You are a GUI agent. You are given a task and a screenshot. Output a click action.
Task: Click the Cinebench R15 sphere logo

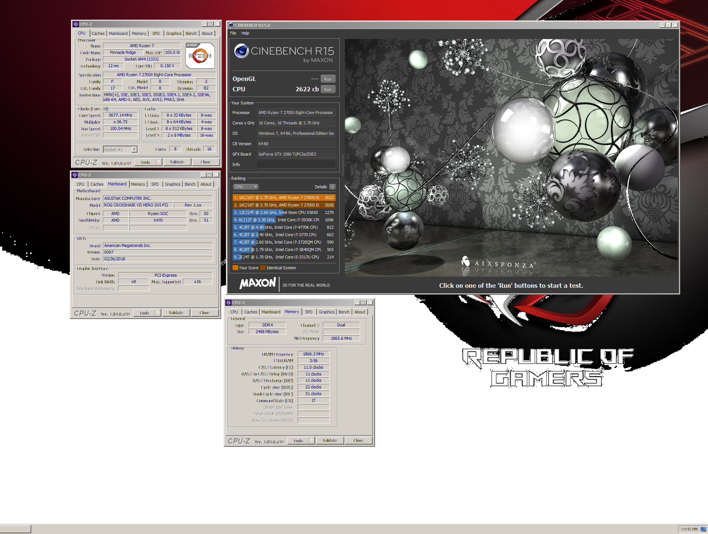242,51
